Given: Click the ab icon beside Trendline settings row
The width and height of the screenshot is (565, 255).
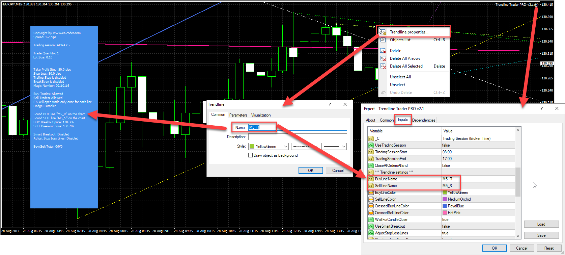Looking at the screenshot, I should (x=371, y=172).
